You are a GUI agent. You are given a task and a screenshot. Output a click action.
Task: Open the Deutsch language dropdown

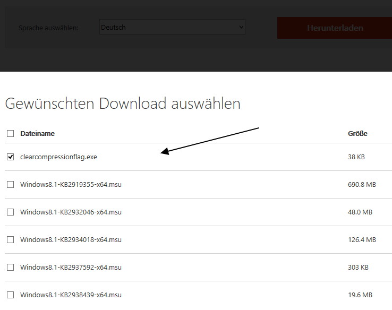tap(172, 27)
